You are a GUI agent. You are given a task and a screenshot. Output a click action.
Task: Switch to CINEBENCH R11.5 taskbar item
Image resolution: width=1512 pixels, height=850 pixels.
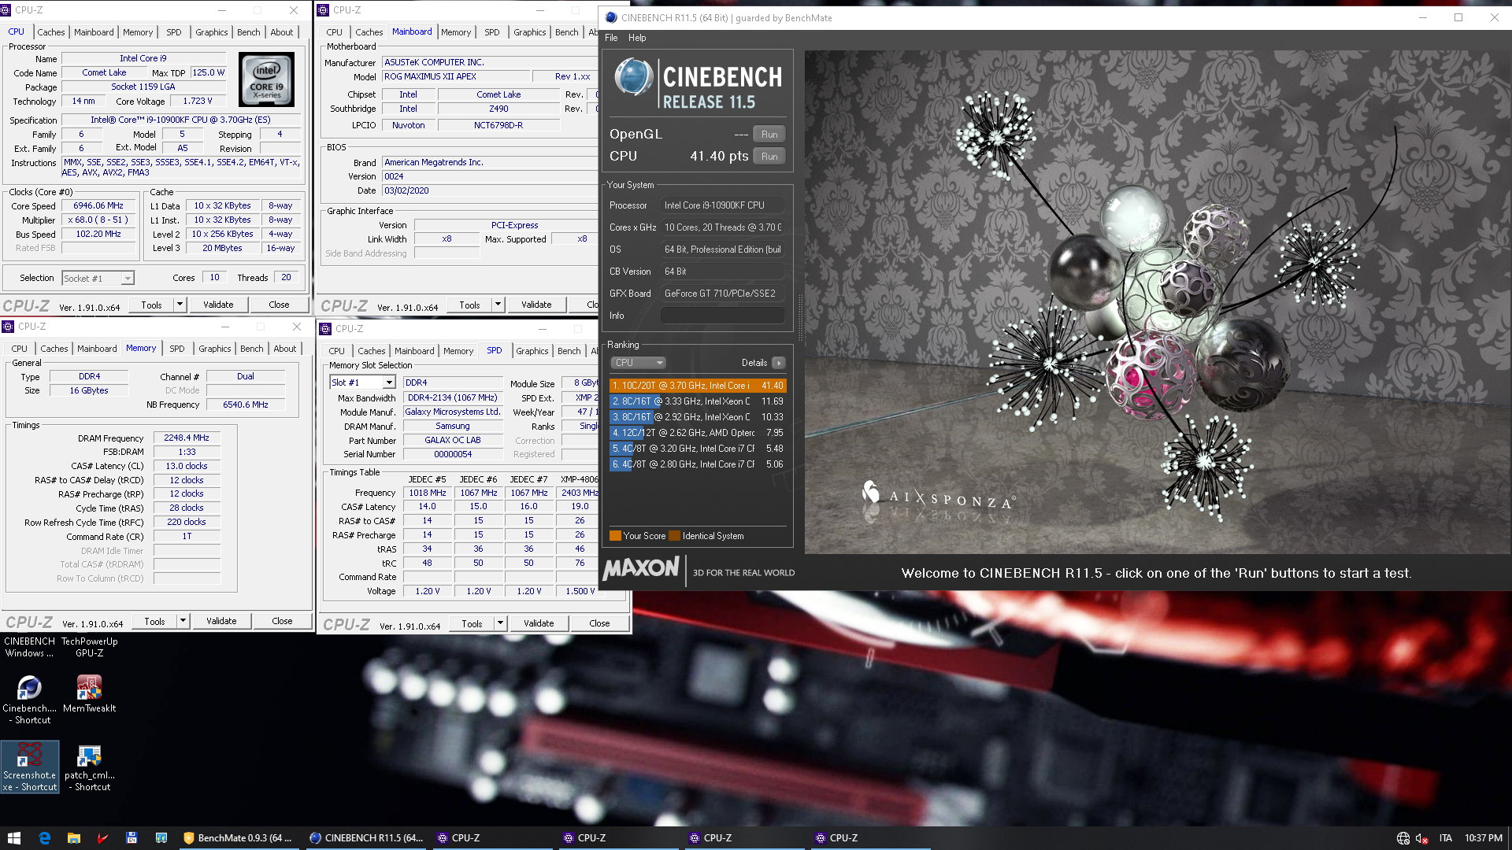click(x=366, y=838)
